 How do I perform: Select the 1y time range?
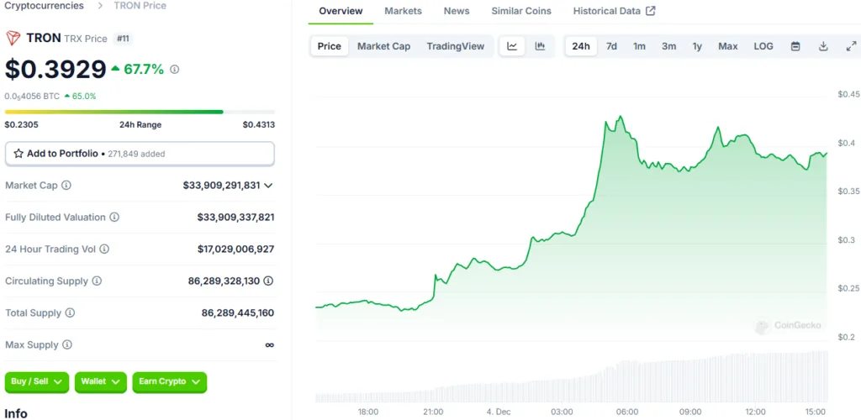coord(697,46)
